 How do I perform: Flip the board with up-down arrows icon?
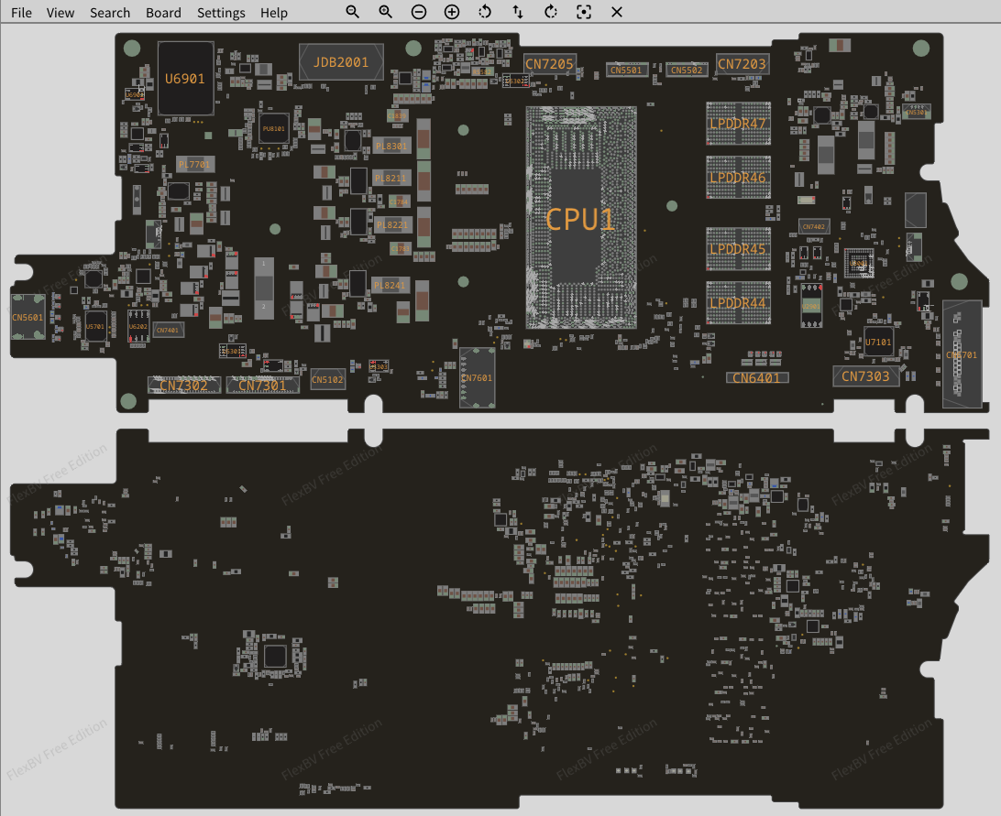[x=518, y=12]
